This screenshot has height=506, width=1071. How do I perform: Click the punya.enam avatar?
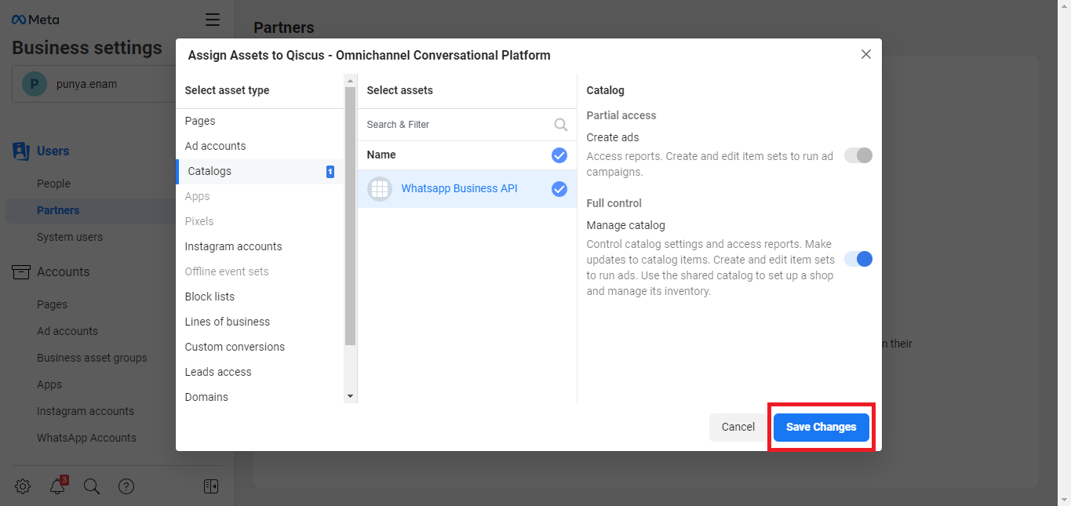point(35,83)
